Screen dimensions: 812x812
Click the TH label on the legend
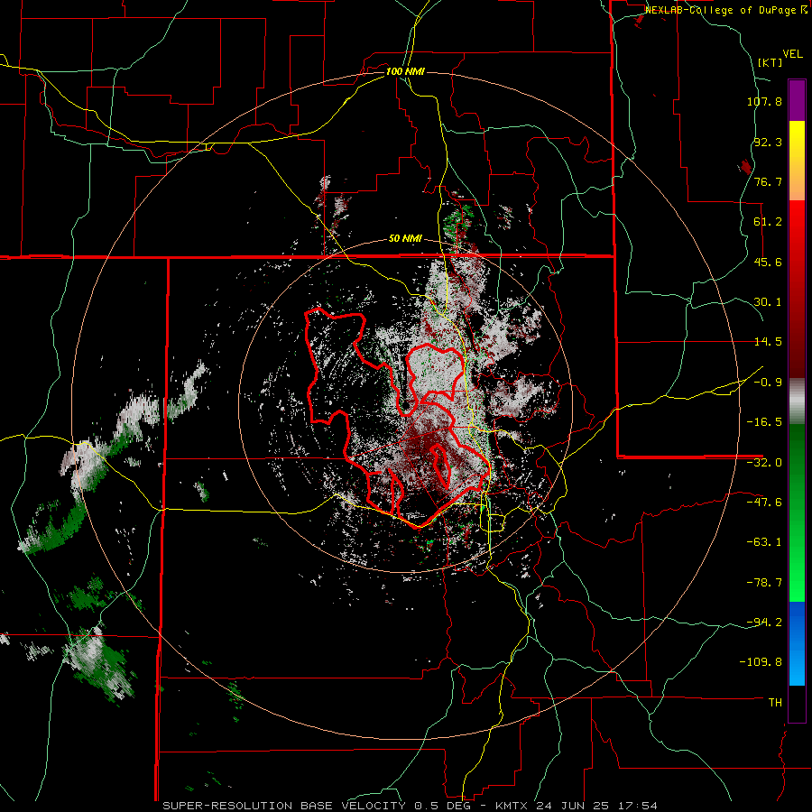point(775,703)
